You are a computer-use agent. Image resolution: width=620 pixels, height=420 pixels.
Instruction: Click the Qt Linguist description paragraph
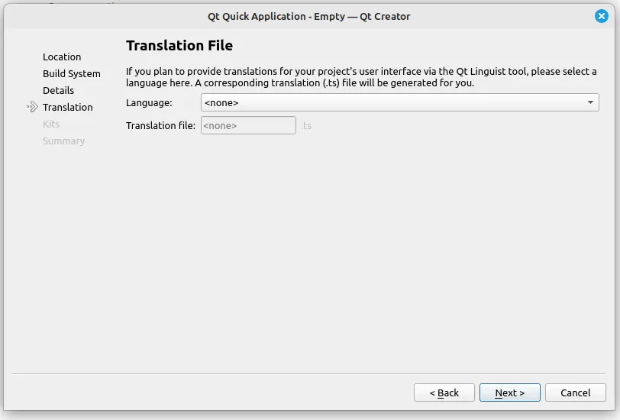361,77
